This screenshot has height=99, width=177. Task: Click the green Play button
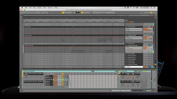point(74,13)
